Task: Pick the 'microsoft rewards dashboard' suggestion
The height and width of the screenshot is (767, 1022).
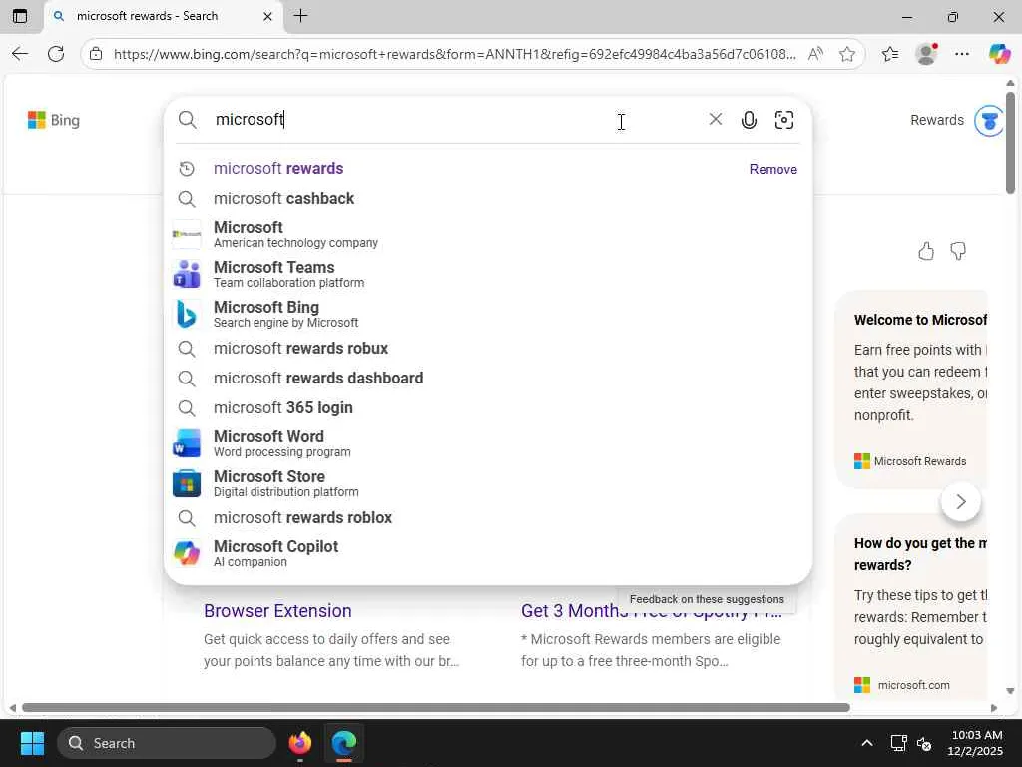Action: coord(488,379)
